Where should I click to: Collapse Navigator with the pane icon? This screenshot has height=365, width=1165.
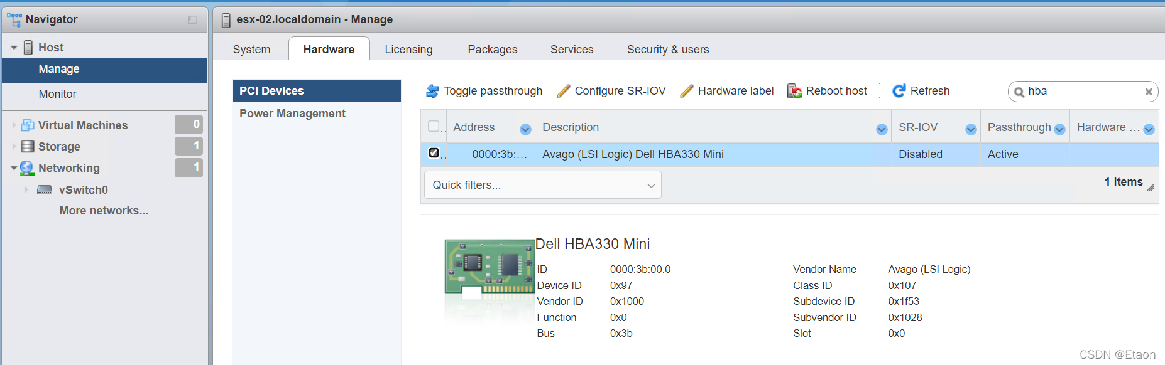pos(192,20)
